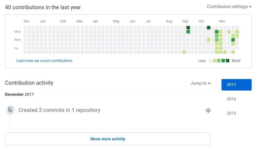Click the 40 contributions in the last year heading
The image size is (258, 150).
(43, 7)
